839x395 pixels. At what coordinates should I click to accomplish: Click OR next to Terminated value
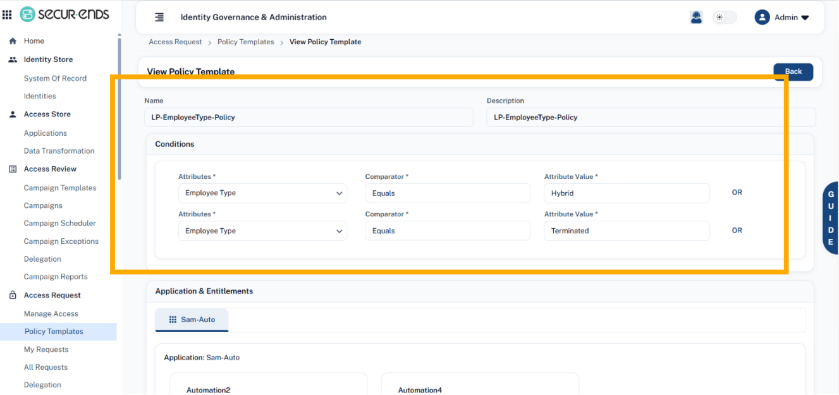click(737, 231)
